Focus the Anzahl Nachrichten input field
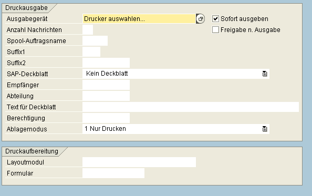The width and height of the screenshot is (312, 196). tap(88, 30)
